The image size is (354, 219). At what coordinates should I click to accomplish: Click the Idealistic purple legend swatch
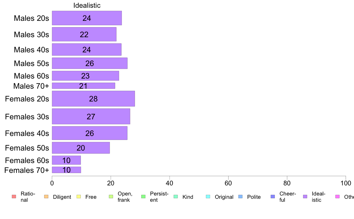pos(305,197)
